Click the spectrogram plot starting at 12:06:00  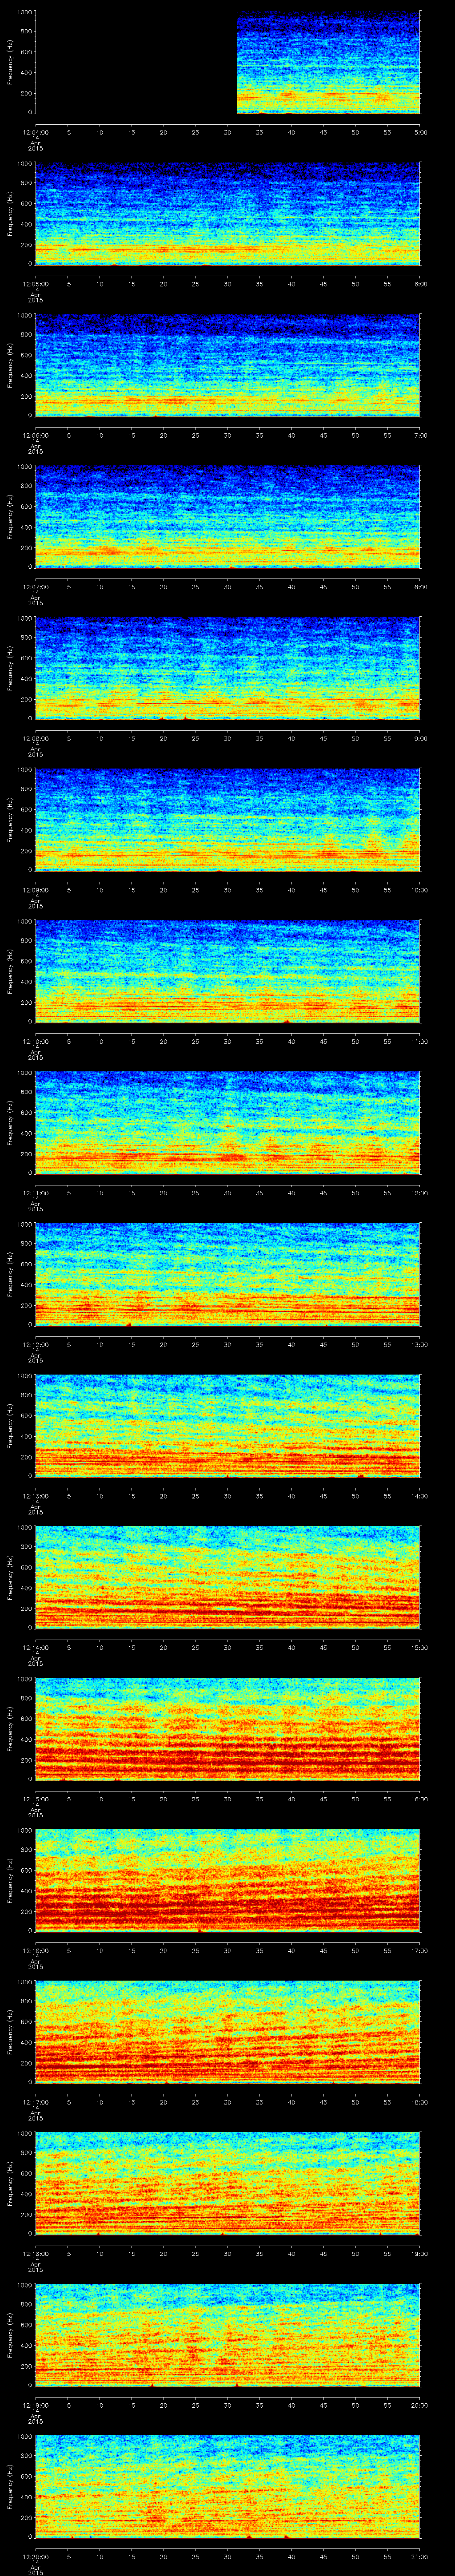228,365
